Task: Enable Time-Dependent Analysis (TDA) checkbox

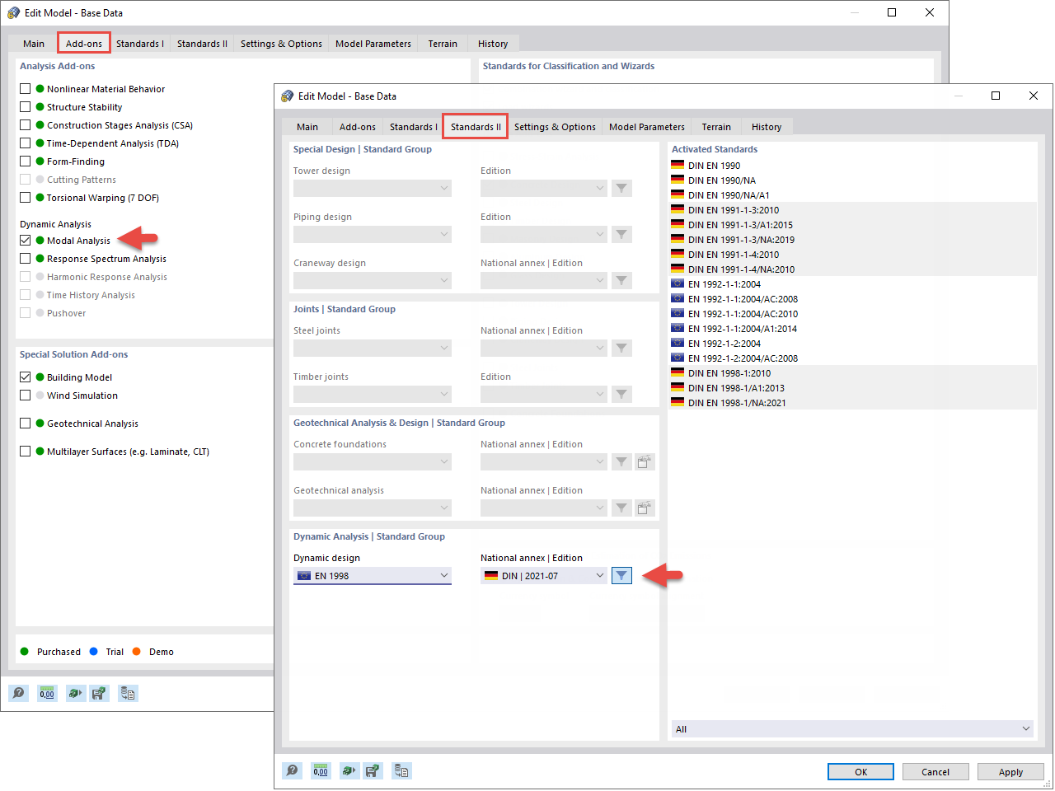Action: (x=26, y=143)
